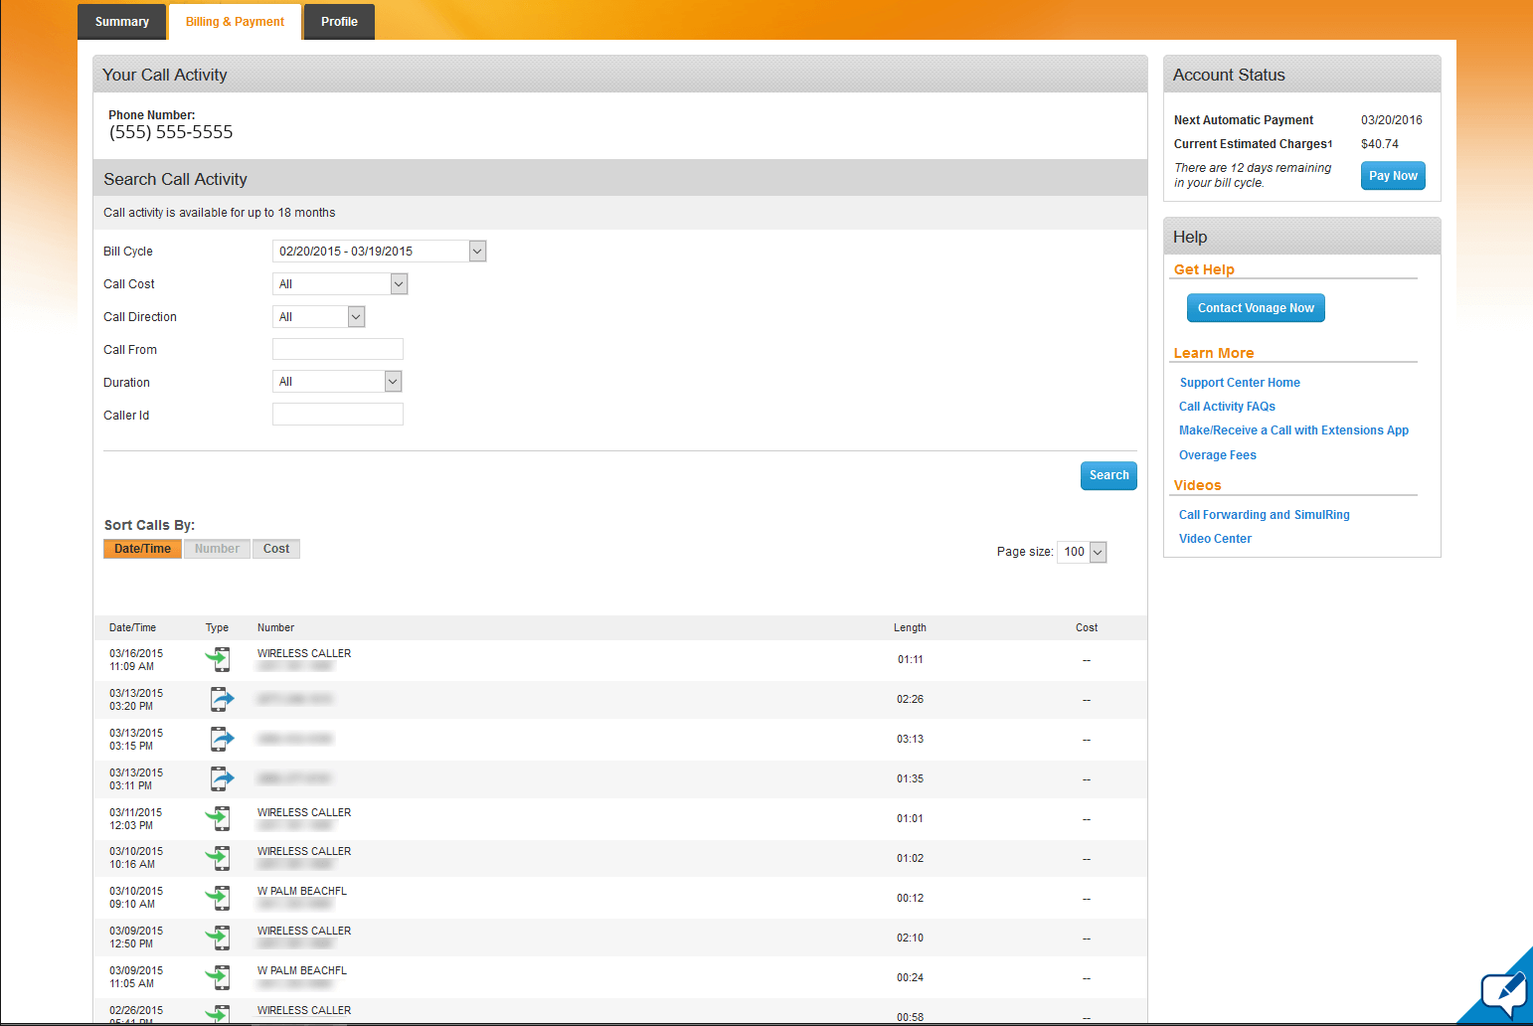The width and height of the screenshot is (1533, 1026).
Task: Click call length 01:35
Action: [x=911, y=779]
